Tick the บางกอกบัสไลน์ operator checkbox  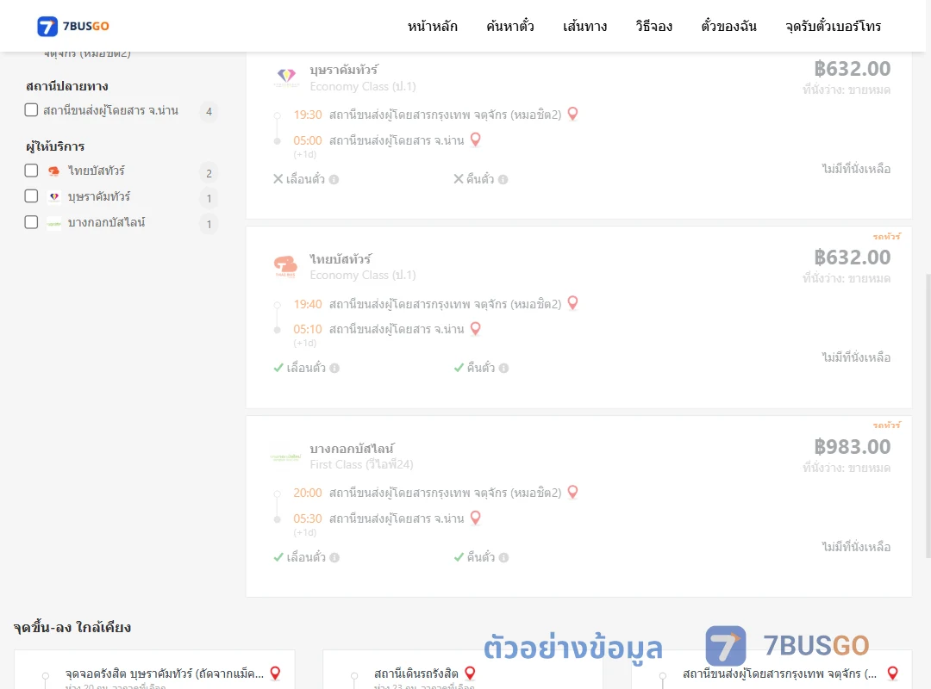point(32,222)
